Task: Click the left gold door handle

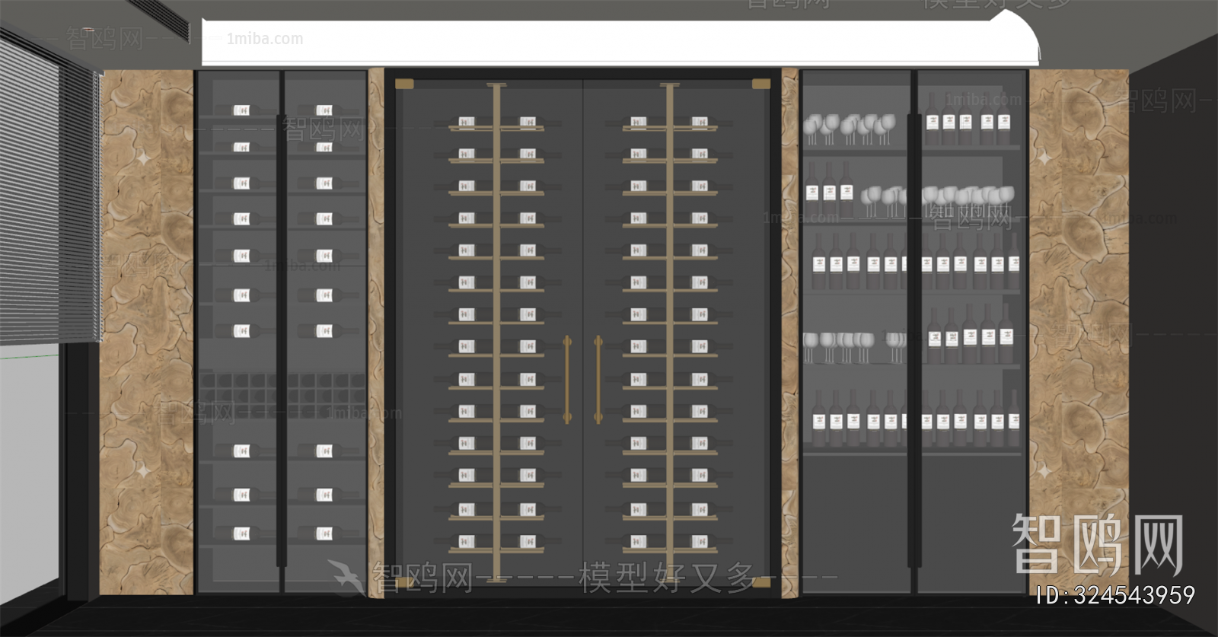Action: pyautogui.click(x=567, y=379)
